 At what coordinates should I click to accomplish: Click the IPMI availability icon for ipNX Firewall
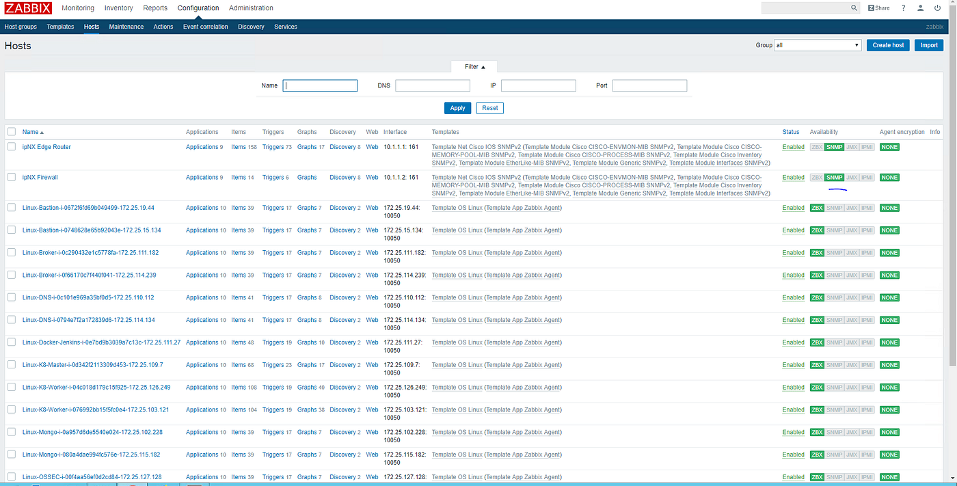pyautogui.click(x=867, y=177)
